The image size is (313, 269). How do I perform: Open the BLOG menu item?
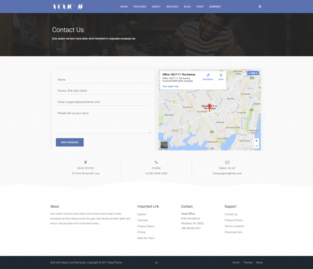tap(187, 6)
